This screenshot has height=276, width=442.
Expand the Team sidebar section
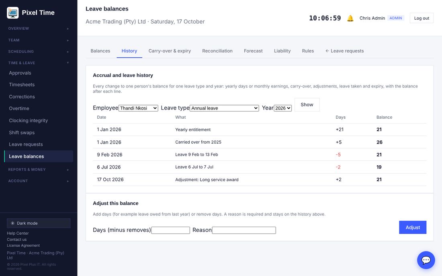click(39, 40)
